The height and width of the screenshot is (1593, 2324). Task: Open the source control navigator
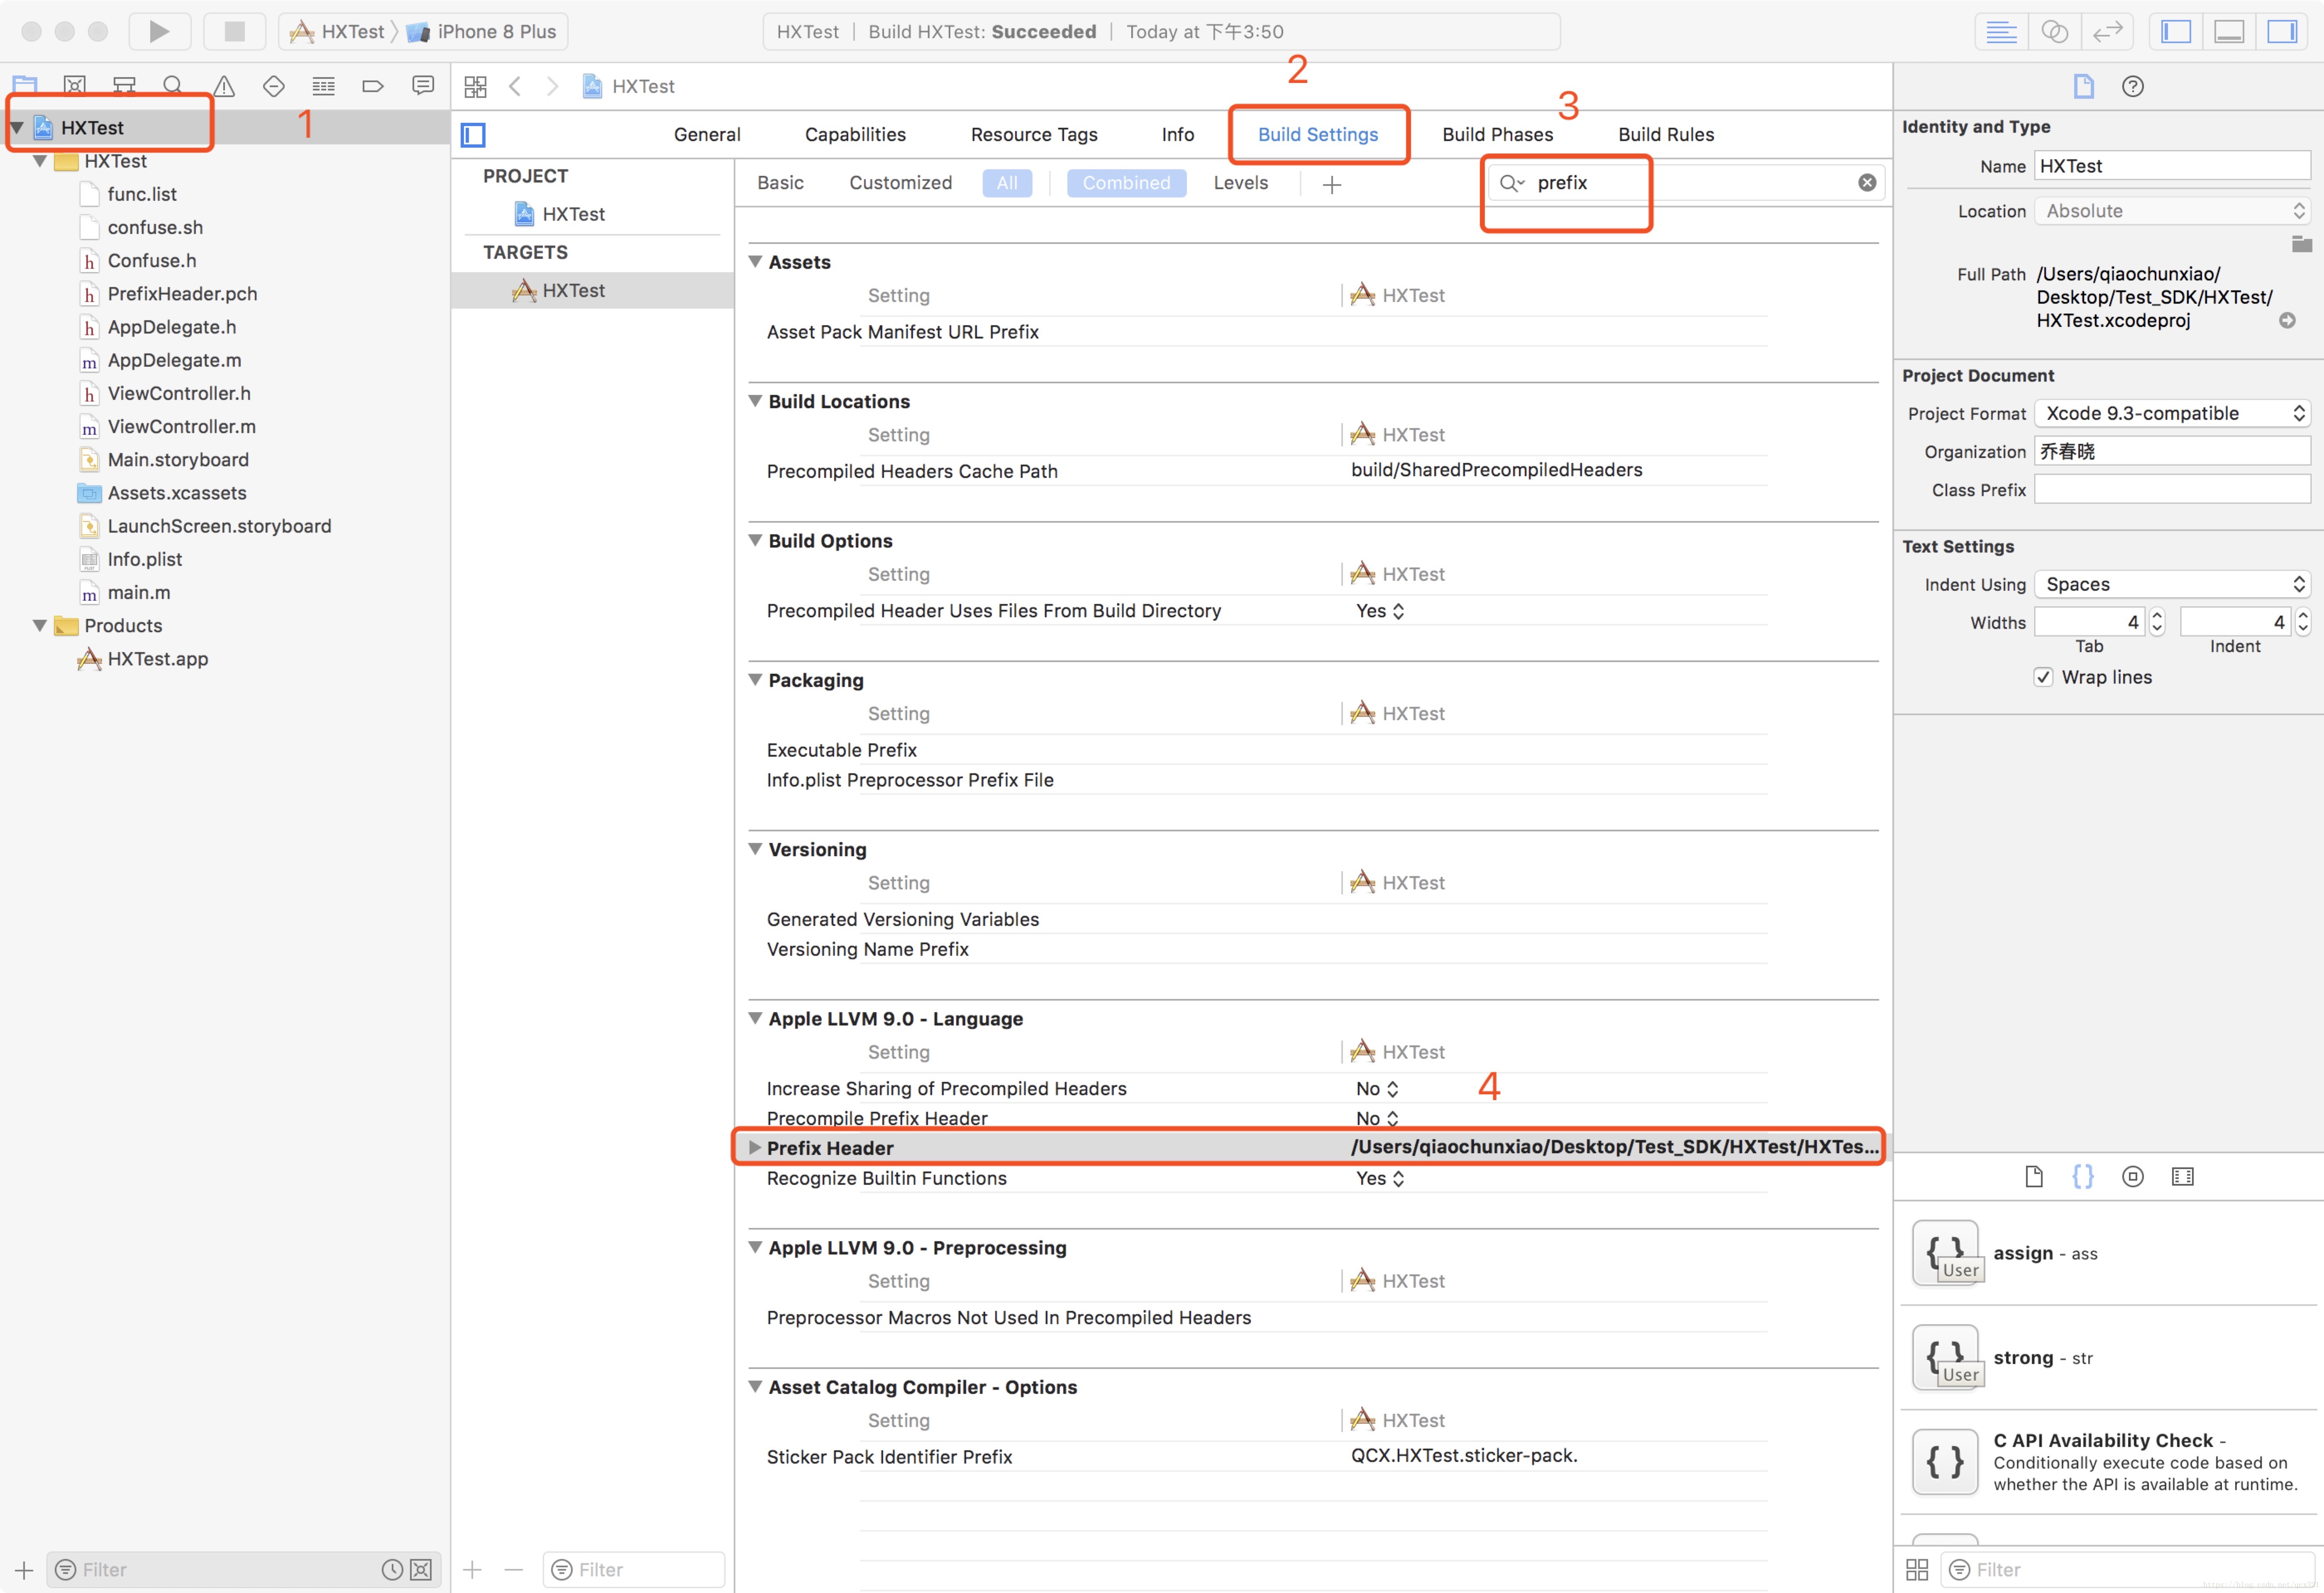75,86
